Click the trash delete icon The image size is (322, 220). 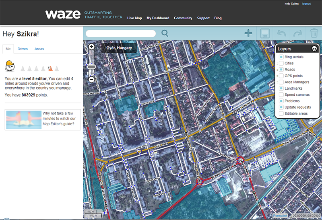tap(314, 33)
